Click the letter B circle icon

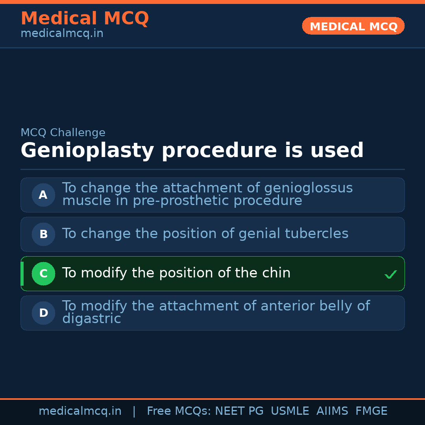click(x=43, y=234)
